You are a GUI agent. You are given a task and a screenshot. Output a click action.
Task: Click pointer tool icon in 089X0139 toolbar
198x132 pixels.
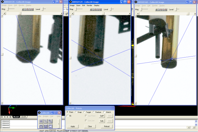(x=23, y=9)
